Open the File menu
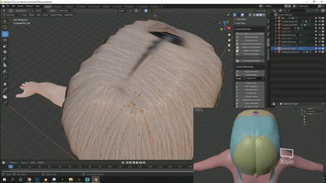326x183 pixels. click(x=8, y=7)
